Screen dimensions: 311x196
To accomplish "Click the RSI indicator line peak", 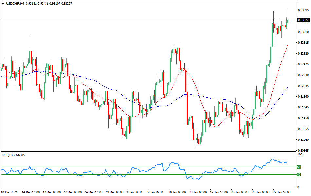I will 273,159.
